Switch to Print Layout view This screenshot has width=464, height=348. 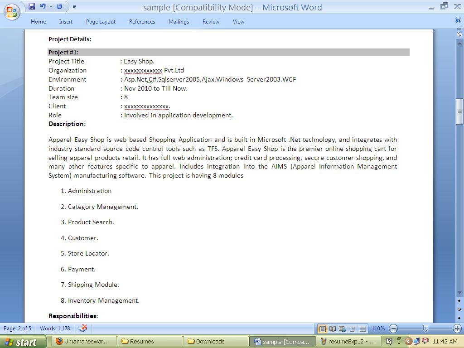(323, 329)
